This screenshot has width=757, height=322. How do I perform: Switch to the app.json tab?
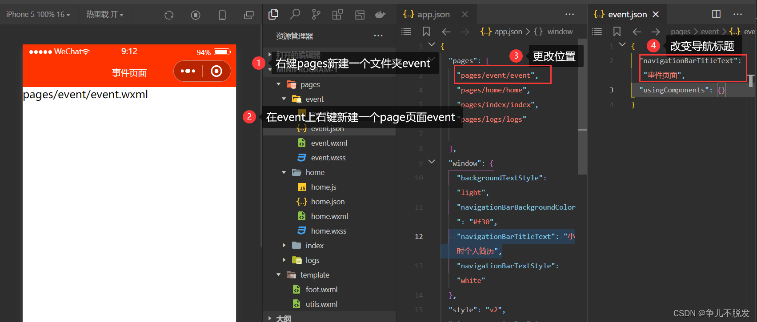pos(427,14)
